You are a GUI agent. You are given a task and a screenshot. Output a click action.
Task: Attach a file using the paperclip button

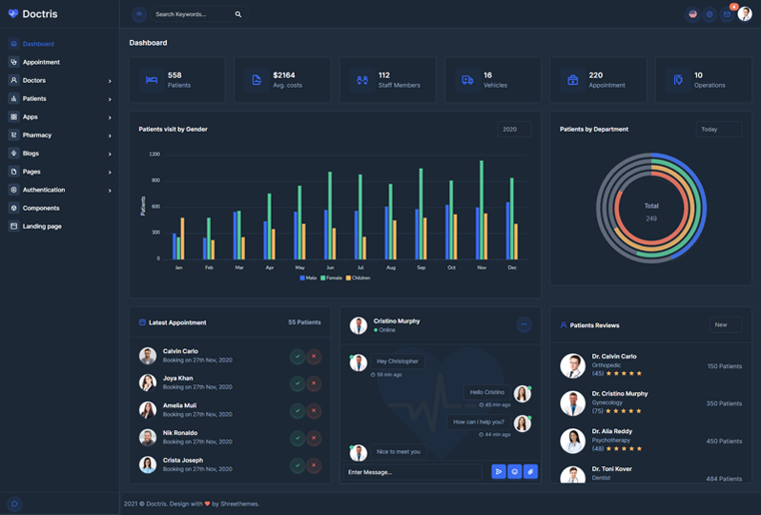[530, 471]
